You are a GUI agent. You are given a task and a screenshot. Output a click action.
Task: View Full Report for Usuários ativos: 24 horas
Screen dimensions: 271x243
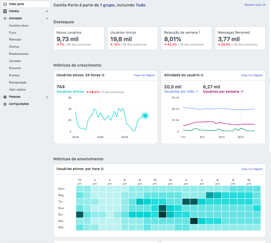(144, 75)
